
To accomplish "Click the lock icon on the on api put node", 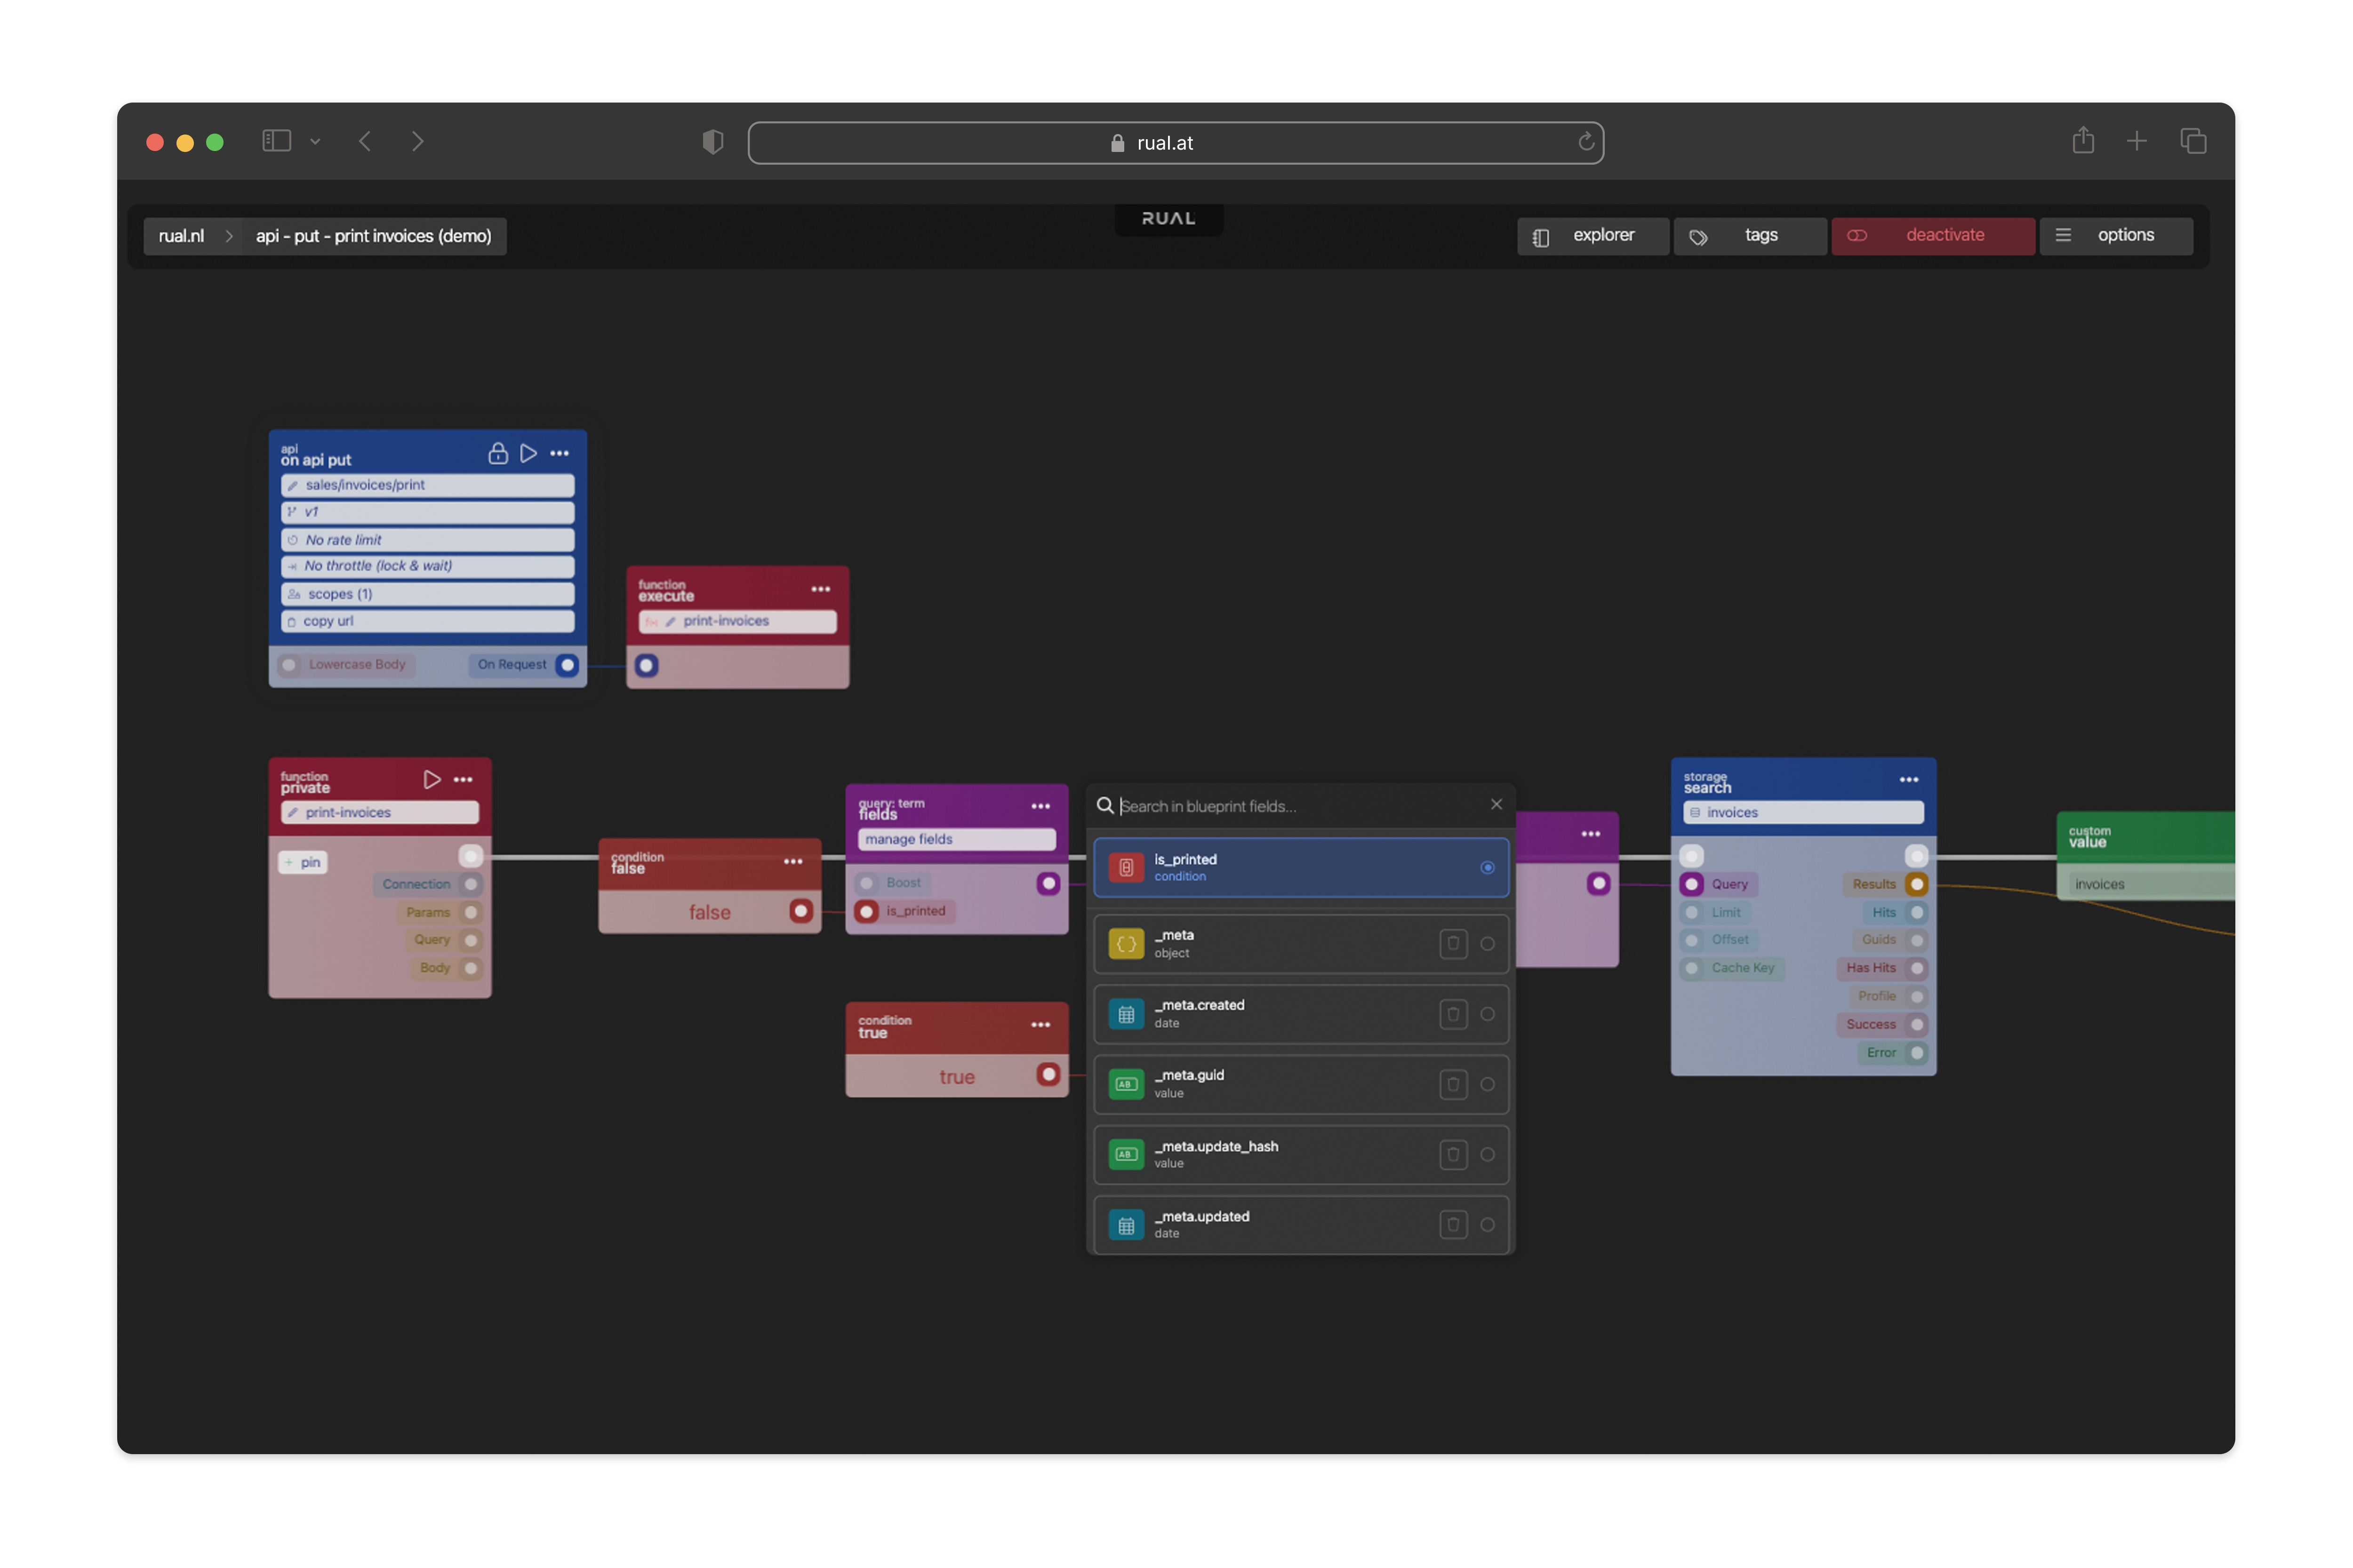I will click(497, 453).
